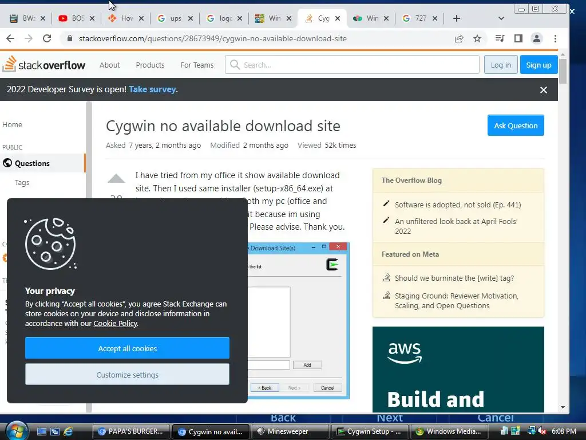Open a new browser tab
This screenshot has height=440, width=586.
456,18
